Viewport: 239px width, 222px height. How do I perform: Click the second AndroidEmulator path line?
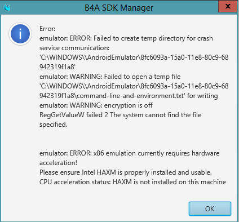point(134,86)
